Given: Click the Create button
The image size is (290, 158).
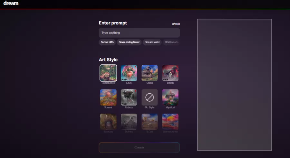Looking at the screenshot, I should tap(139, 147).
